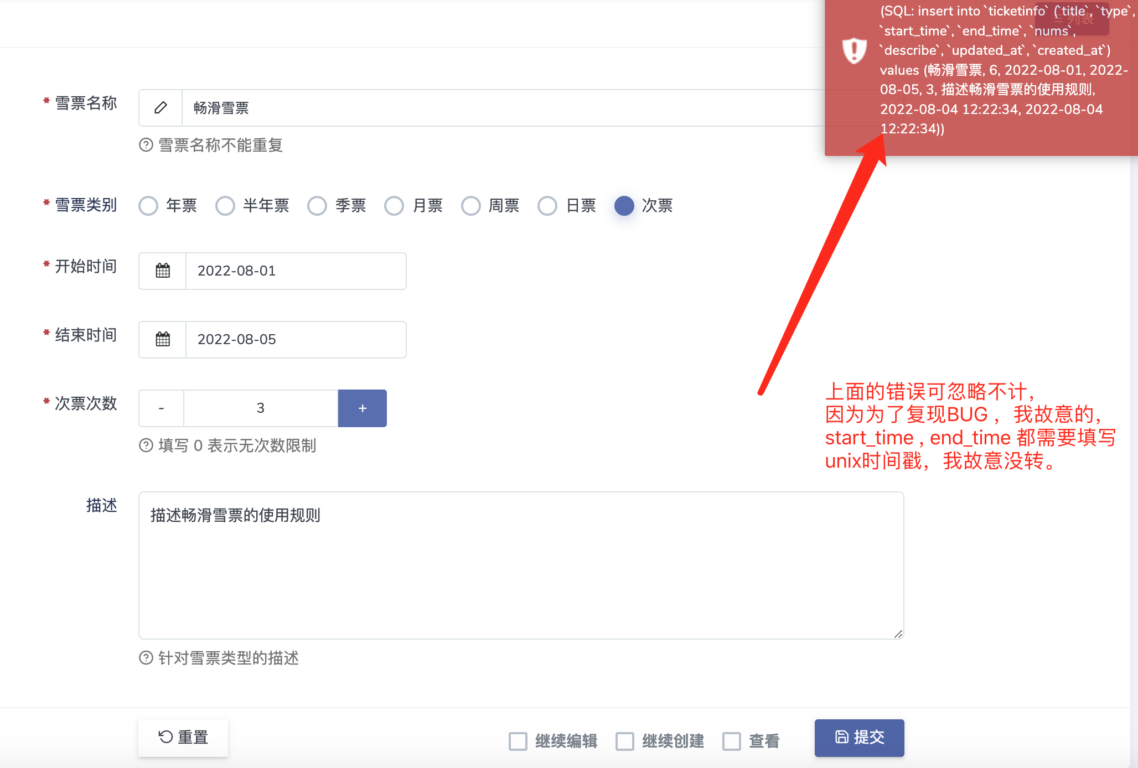Tick the 继续创建 checkbox
The width and height of the screenshot is (1138, 768).
tap(625, 741)
